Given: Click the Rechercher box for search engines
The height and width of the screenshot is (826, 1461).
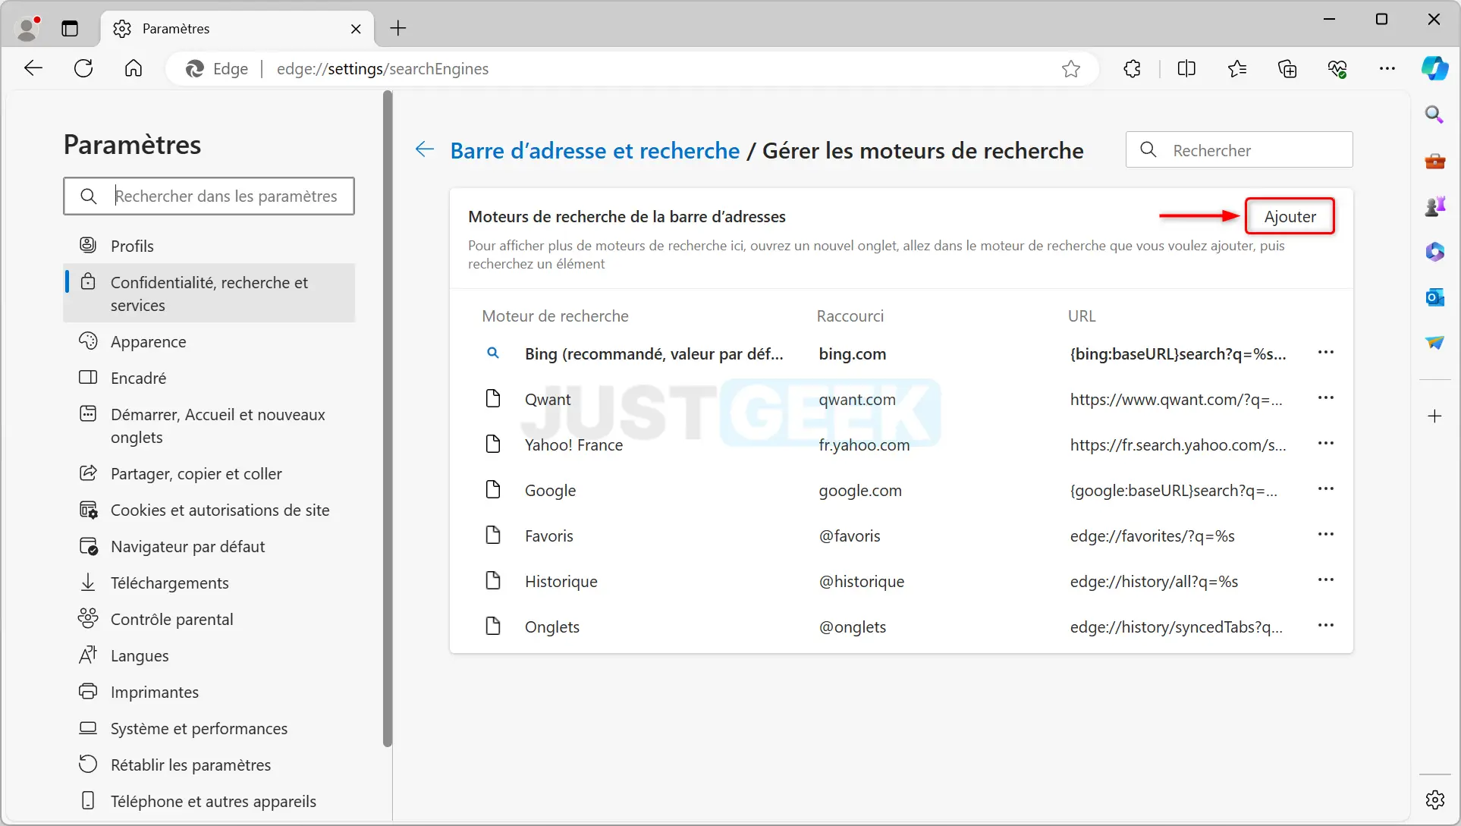Looking at the screenshot, I should (x=1239, y=150).
